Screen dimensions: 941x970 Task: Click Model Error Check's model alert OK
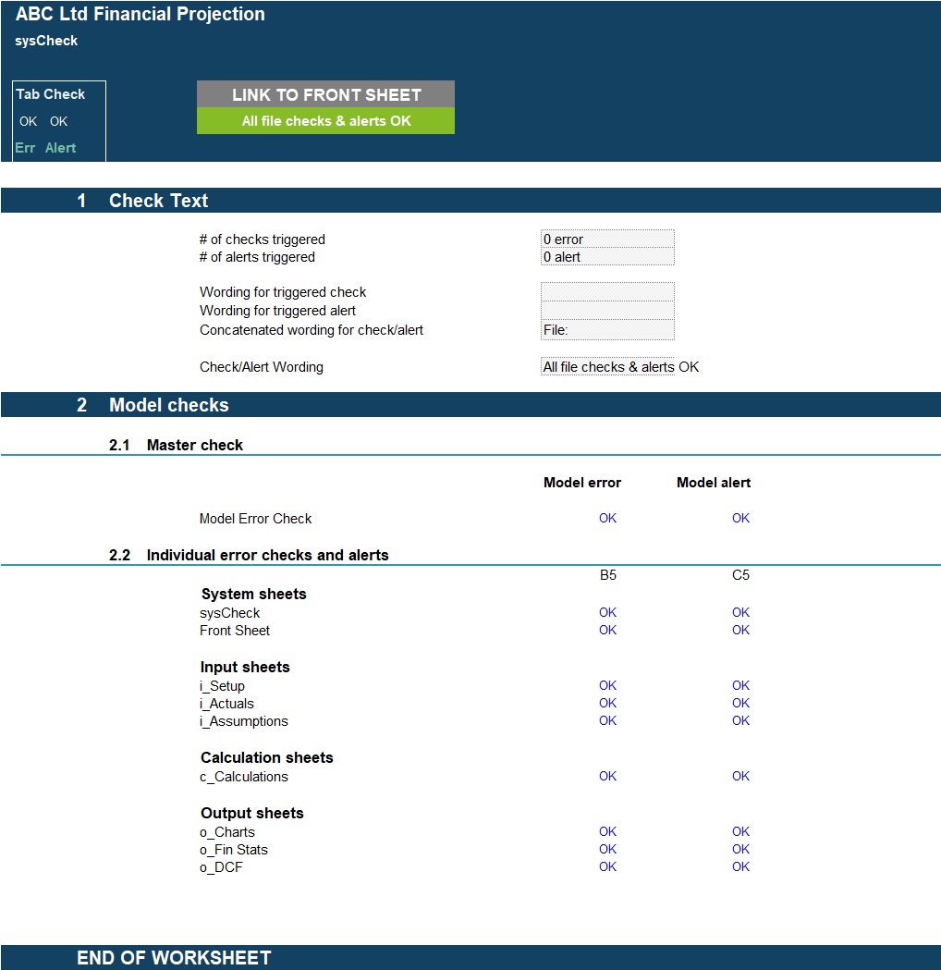pos(740,519)
